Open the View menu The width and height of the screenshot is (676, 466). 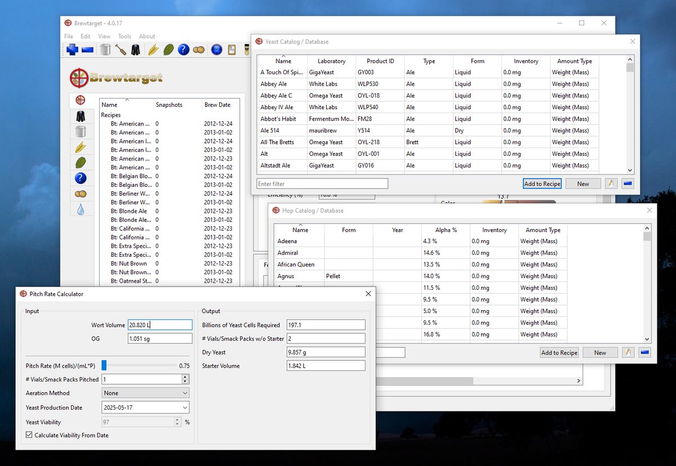pyautogui.click(x=104, y=37)
